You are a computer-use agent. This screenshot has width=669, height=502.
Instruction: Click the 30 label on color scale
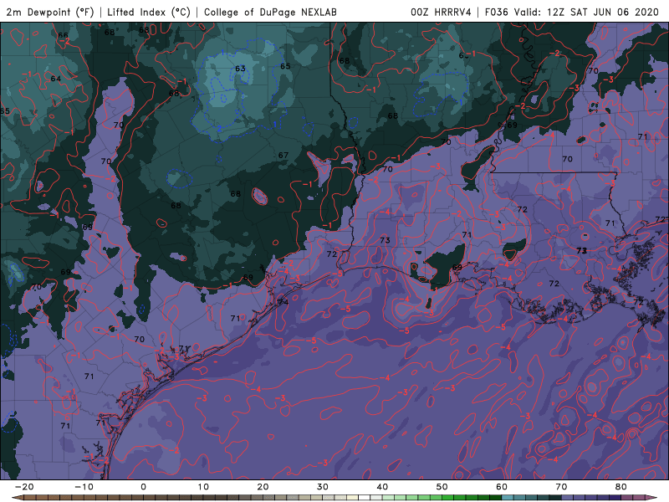point(323,487)
